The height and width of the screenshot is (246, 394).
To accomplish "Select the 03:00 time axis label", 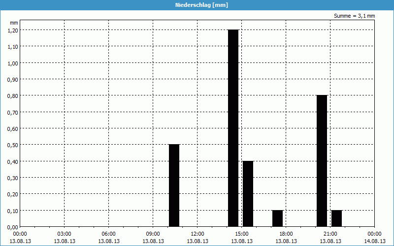I will (65, 234).
